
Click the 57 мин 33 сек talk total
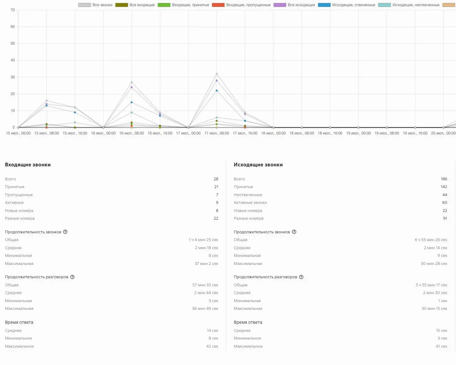205,285
